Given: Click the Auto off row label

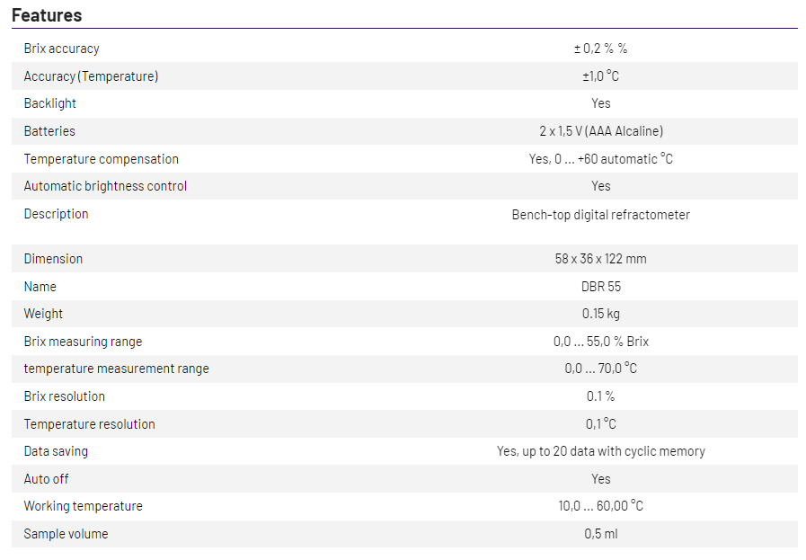Looking at the screenshot, I should 46,479.
